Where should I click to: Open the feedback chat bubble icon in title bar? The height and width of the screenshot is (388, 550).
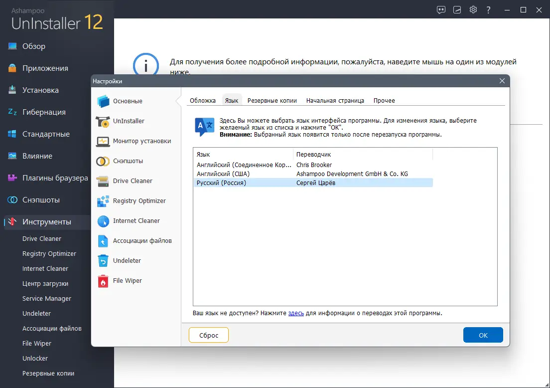click(x=441, y=10)
